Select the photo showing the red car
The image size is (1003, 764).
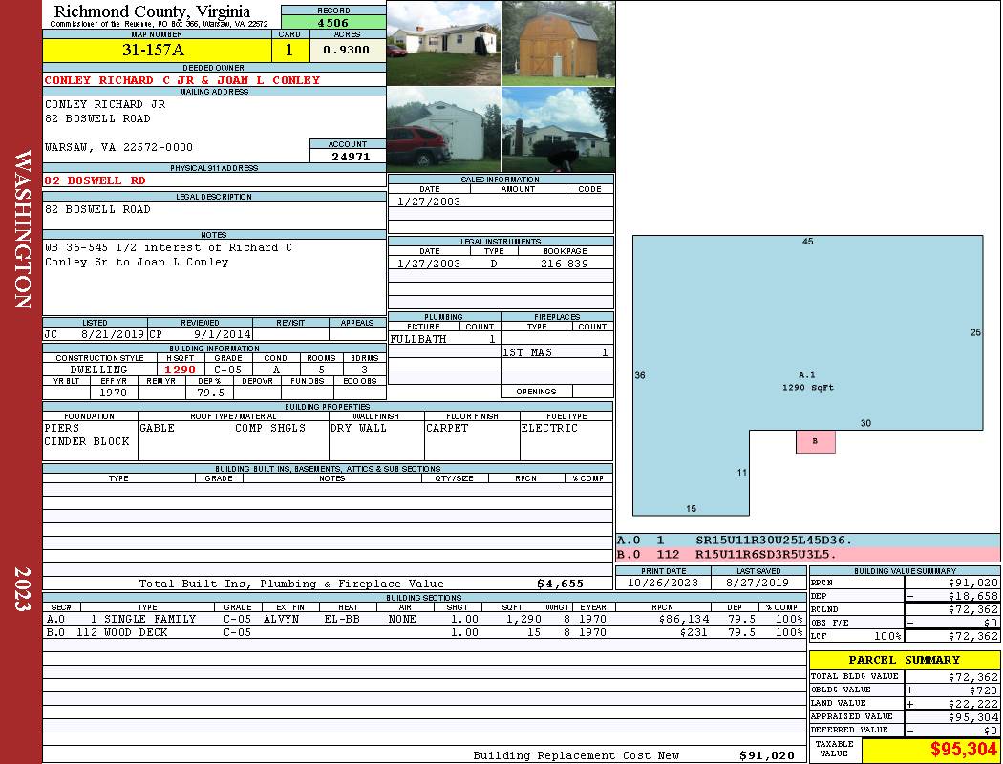443,130
